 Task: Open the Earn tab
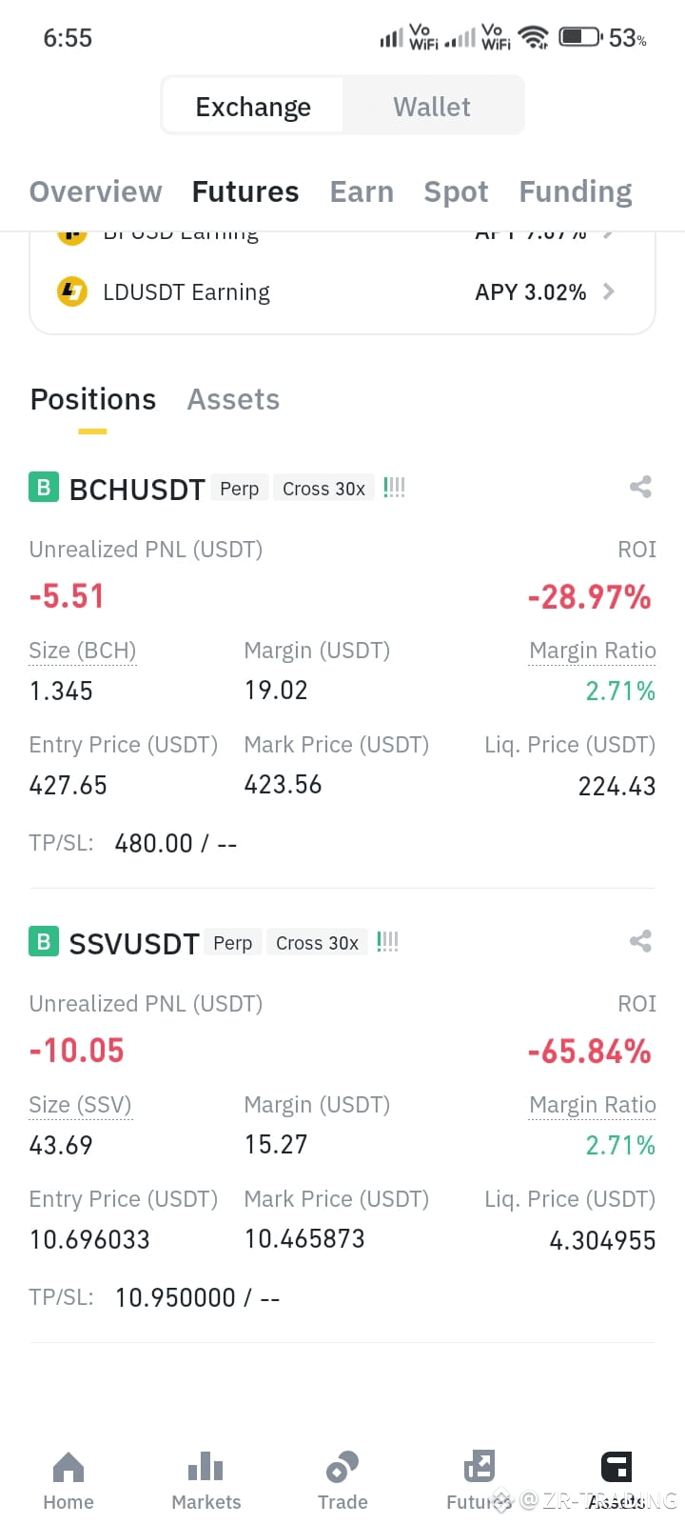coord(362,191)
